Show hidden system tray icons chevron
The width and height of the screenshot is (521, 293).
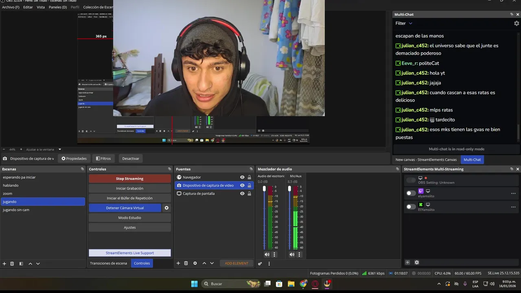[439, 284]
